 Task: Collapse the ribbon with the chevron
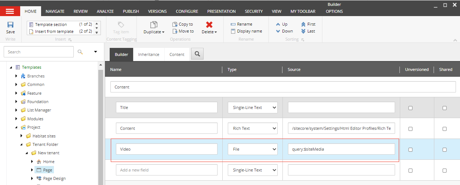click(x=455, y=40)
